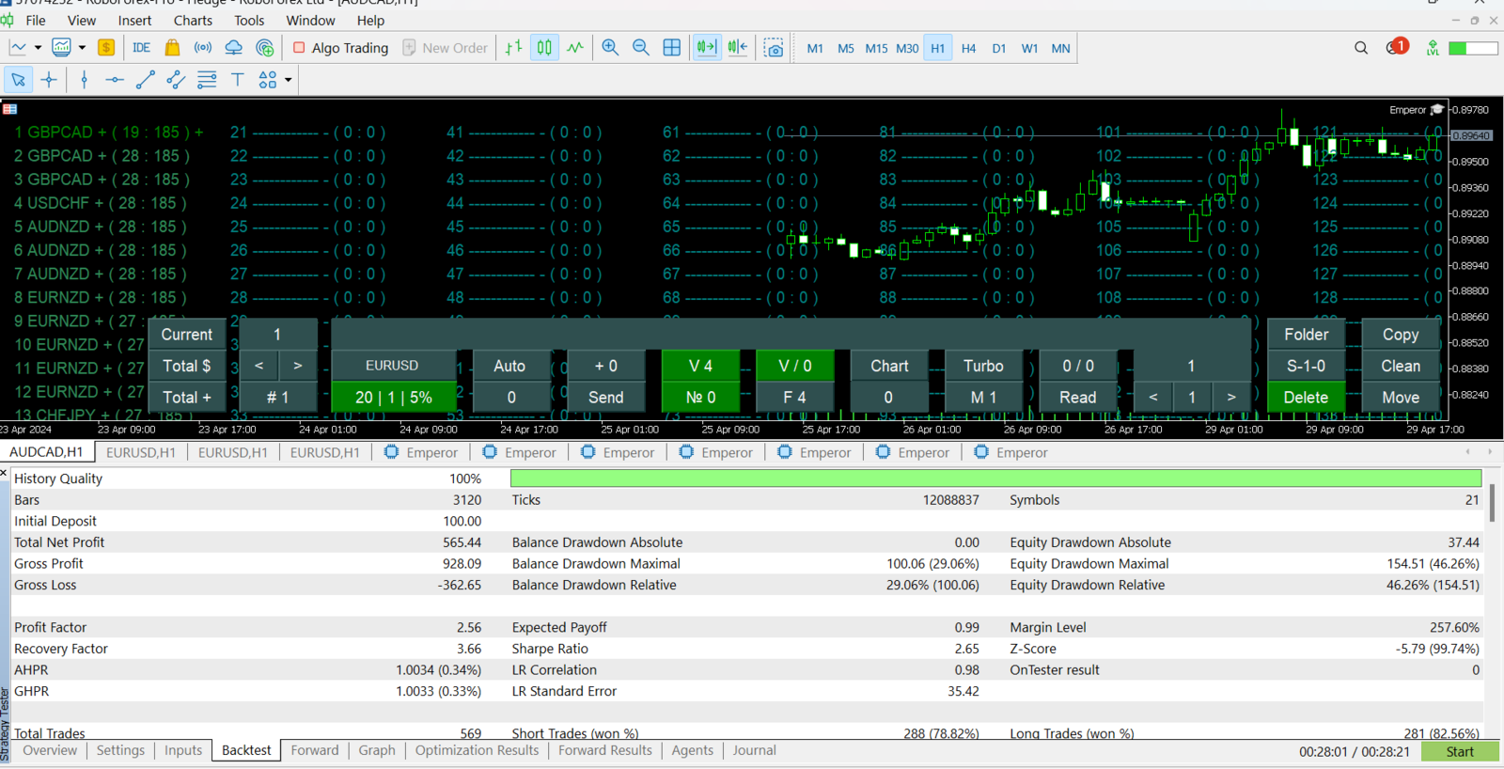
Task: Click the Delete panel button
Action: point(1306,398)
